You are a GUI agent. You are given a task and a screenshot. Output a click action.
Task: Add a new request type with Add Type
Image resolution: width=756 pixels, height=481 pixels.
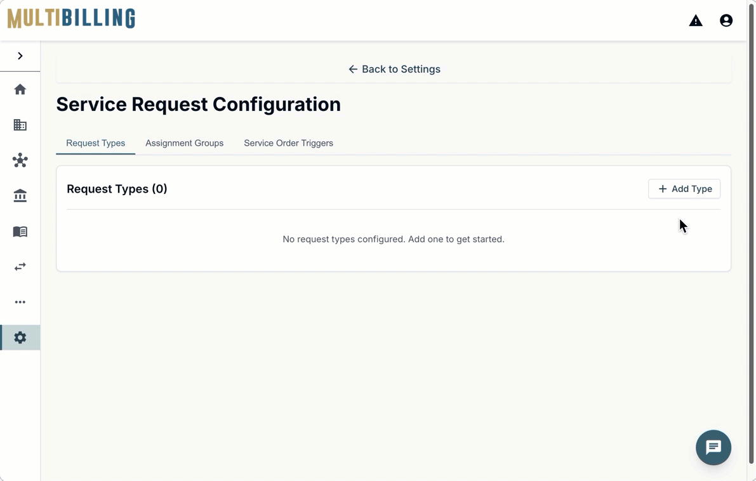[684, 189]
